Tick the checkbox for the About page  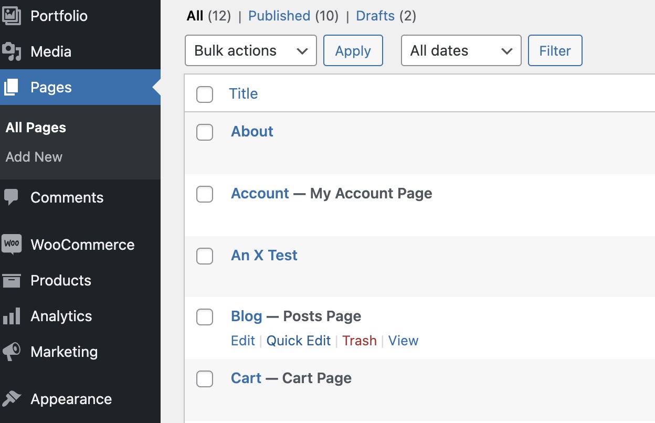pyautogui.click(x=205, y=132)
